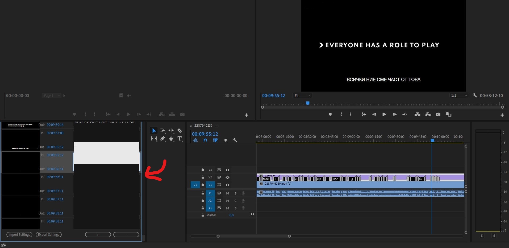509x248 pixels.
Task: Toggle track output visibility for V2
Action: 227,177
